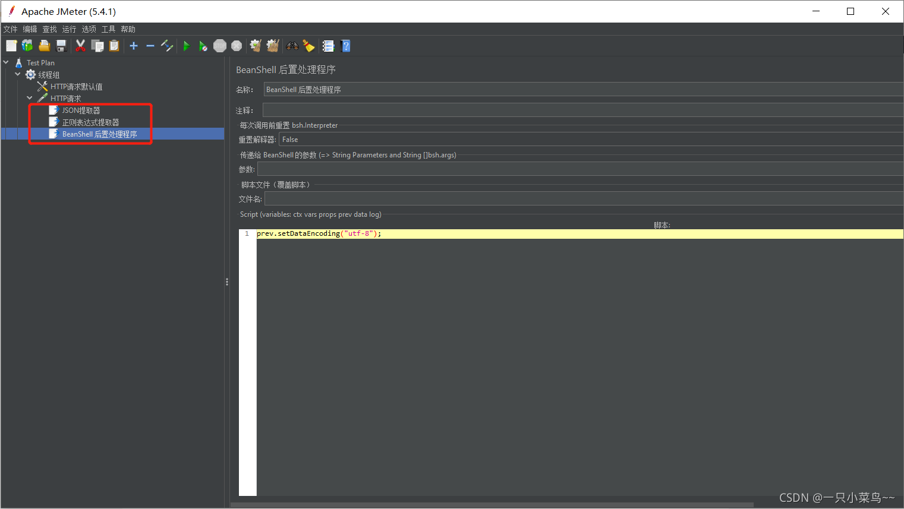
Task: Select BeanShell 后置处理程序 in the tree
Action: (99, 134)
